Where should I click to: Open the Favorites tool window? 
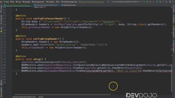click(x=1, y=92)
